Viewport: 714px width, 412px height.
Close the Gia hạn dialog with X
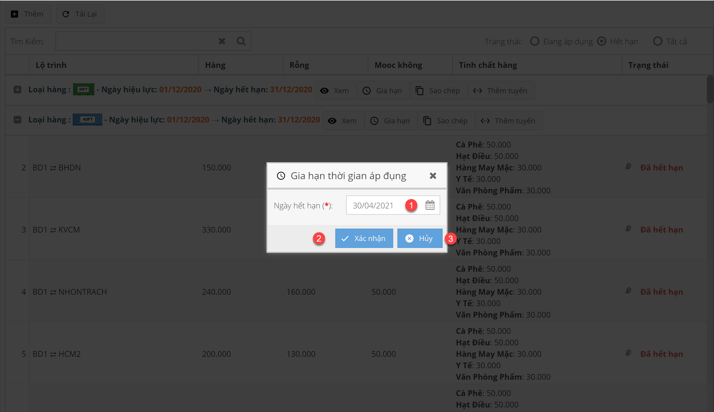433,176
